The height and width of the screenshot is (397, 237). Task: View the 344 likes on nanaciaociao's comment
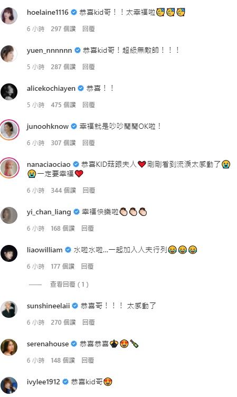pos(63,190)
